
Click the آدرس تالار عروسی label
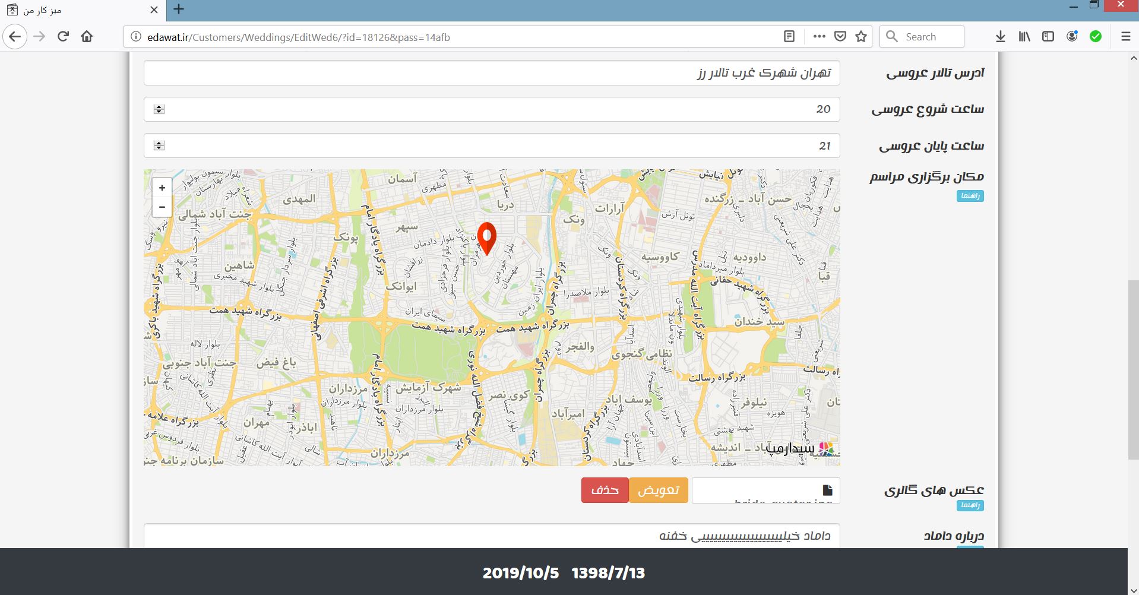(x=935, y=73)
